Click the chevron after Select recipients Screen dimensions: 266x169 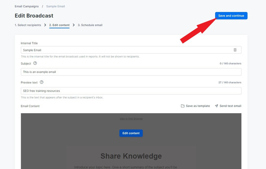(x=45, y=25)
